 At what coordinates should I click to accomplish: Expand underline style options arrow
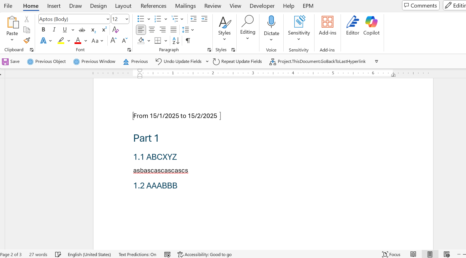click(73, 30)
